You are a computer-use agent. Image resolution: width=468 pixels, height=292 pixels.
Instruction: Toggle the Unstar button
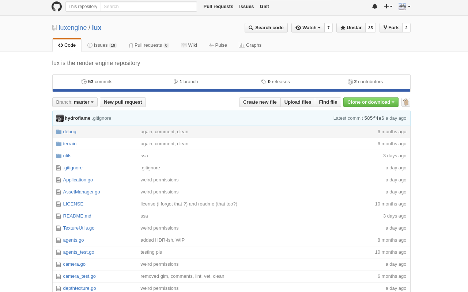(351, 28)
